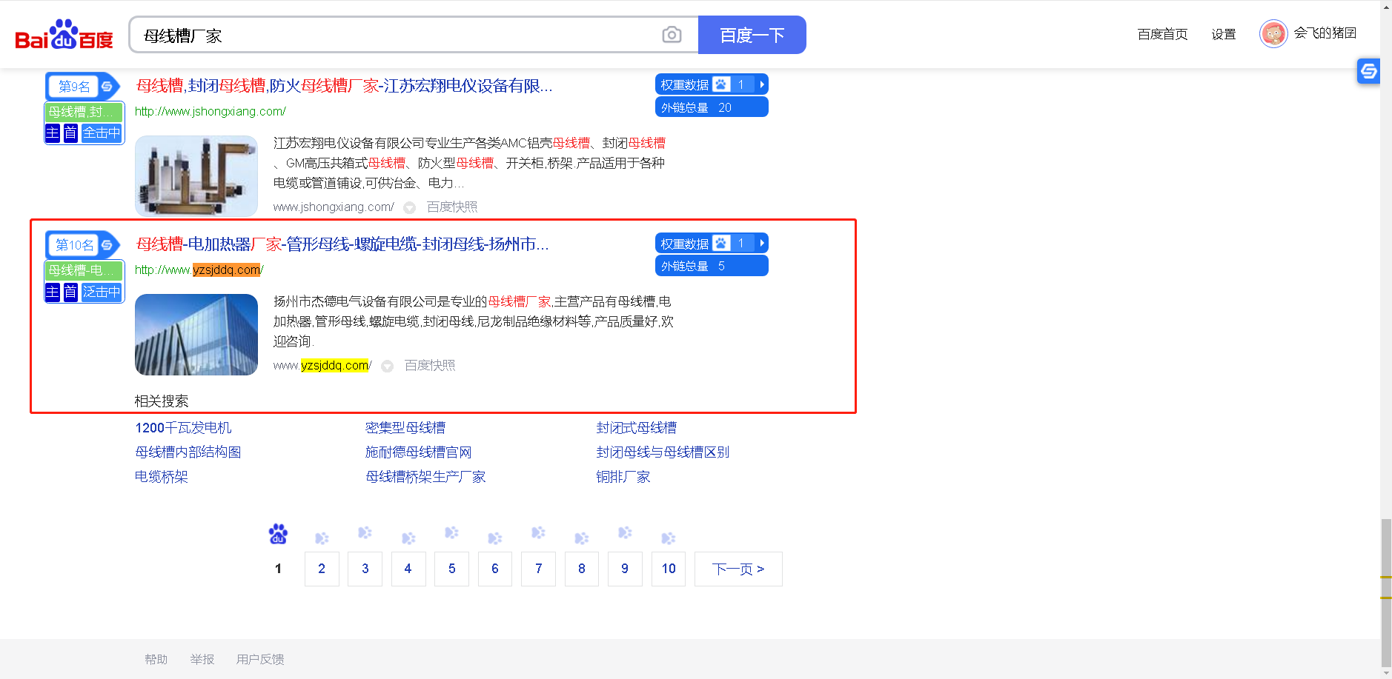Click the 百度一下 search button
This screenshot has width=1392, height=679.
coord(752,35)
